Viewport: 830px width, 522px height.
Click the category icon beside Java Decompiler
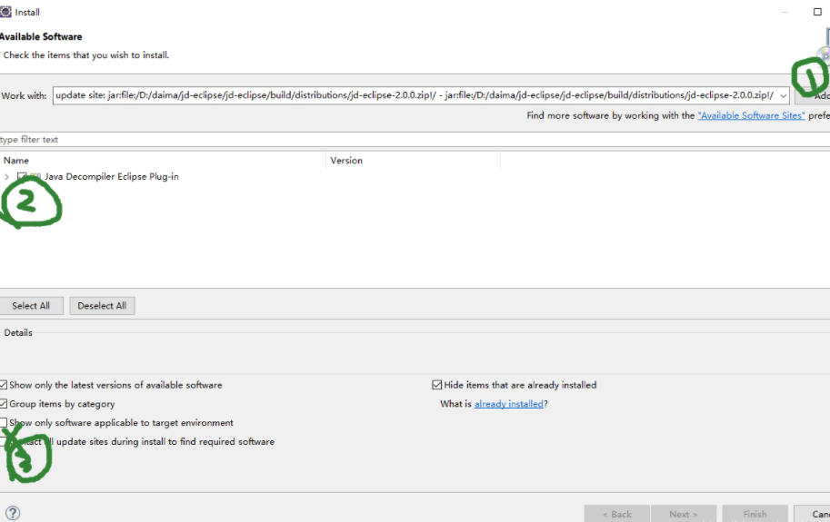[x=35, y=177]
